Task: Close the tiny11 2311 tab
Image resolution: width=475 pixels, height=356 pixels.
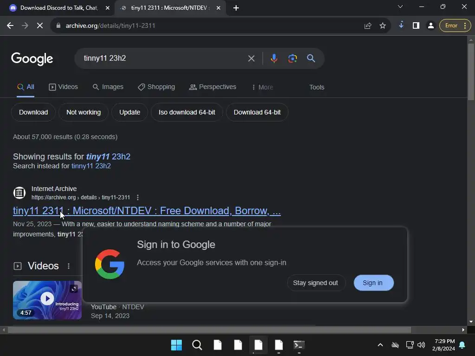Action: tap(218, 8)
